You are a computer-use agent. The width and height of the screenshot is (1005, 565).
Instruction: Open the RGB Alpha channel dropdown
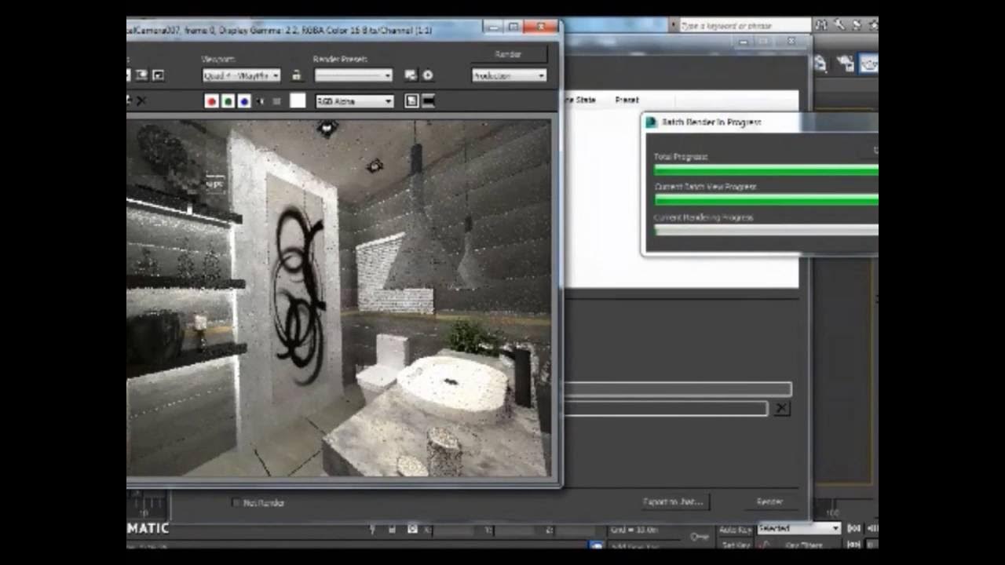pos(354,101)
